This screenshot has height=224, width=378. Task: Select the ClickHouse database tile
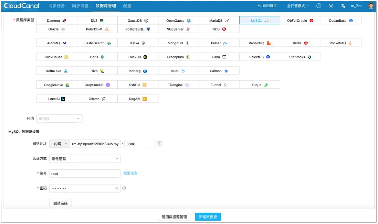pyautogui.click(x=57, y=57)
